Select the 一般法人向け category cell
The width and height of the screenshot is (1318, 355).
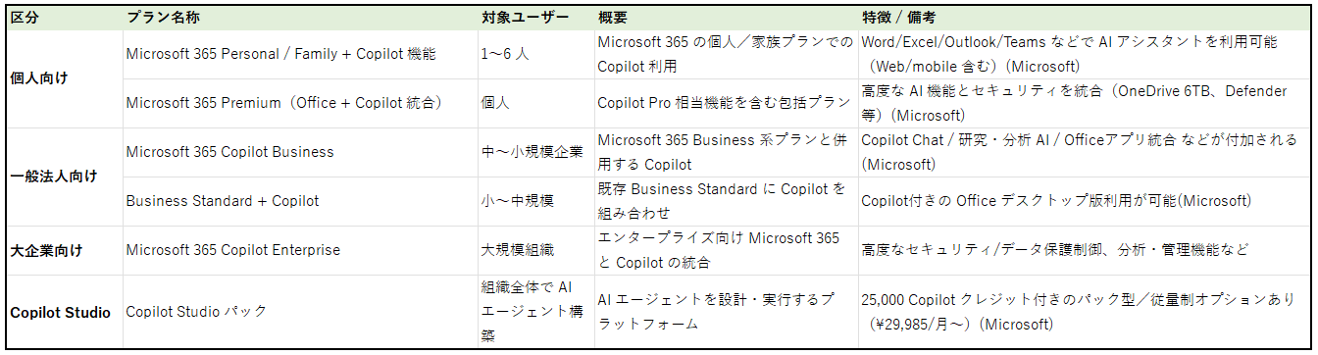pos(64,177)
